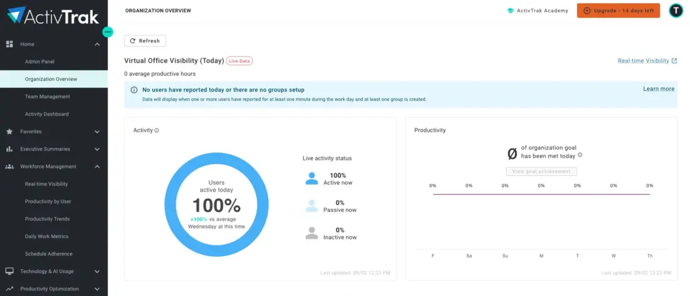This screenshot has height=296, width=690.
Task: Click the external link icon beside Real-time Visibility
Action: (674, 61)
